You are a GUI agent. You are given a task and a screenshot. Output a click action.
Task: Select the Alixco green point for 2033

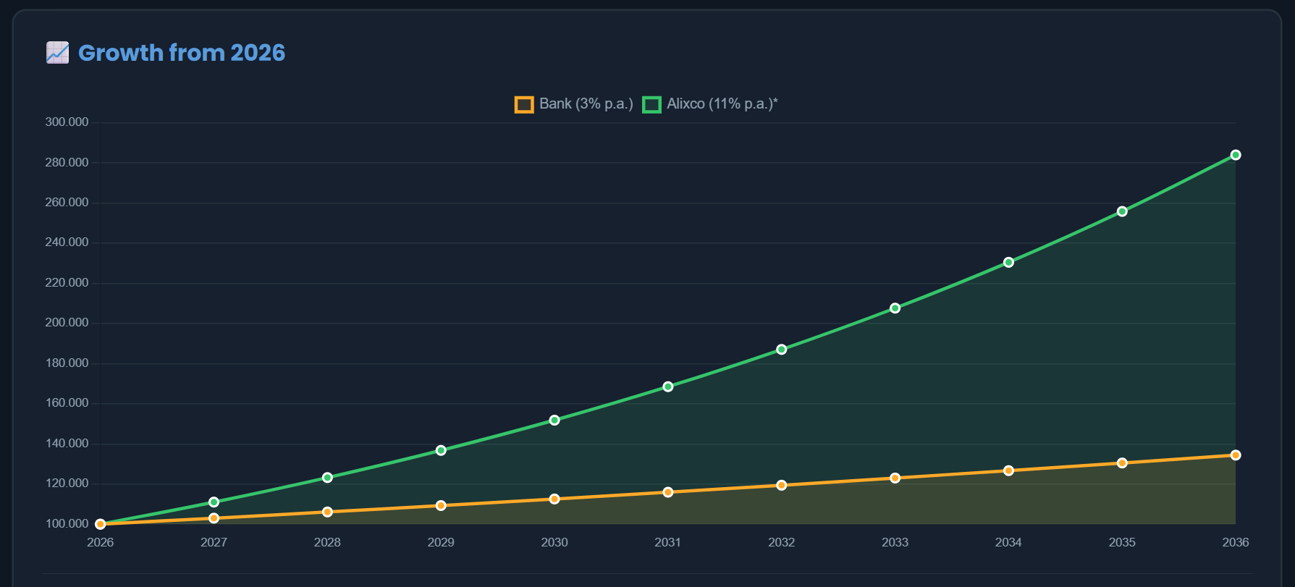pyautogui.click(x=895, y=308)
